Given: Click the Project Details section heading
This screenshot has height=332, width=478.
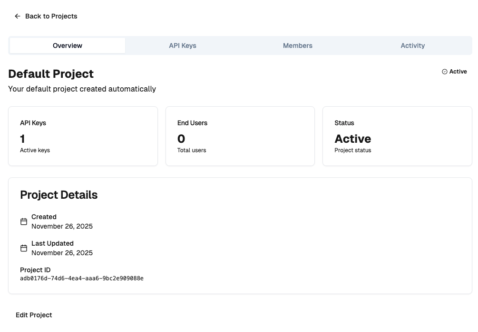Looking at the screenshot, I should pos(59,195).
